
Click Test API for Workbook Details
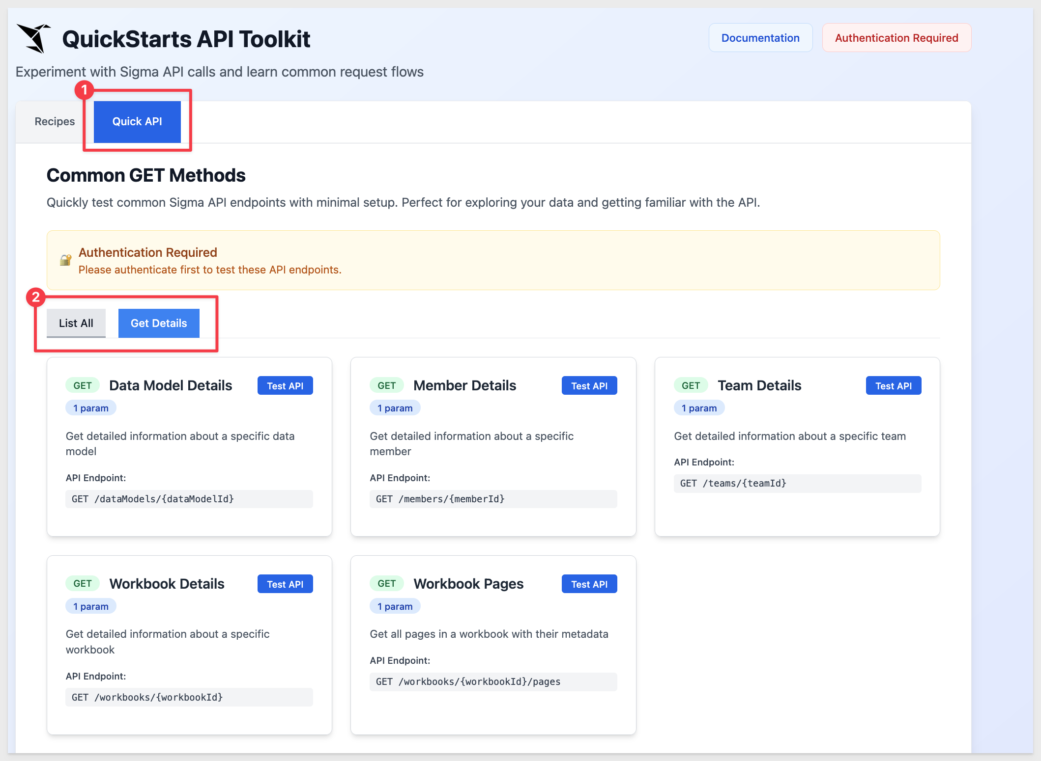click(x=285, y=584)
